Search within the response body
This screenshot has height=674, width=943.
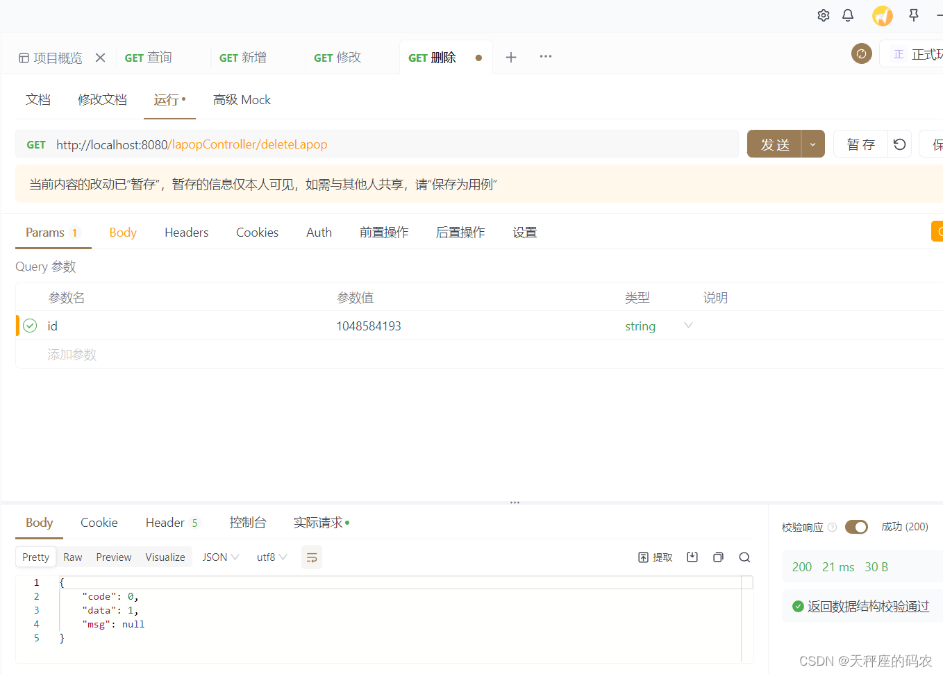(744, 557)
